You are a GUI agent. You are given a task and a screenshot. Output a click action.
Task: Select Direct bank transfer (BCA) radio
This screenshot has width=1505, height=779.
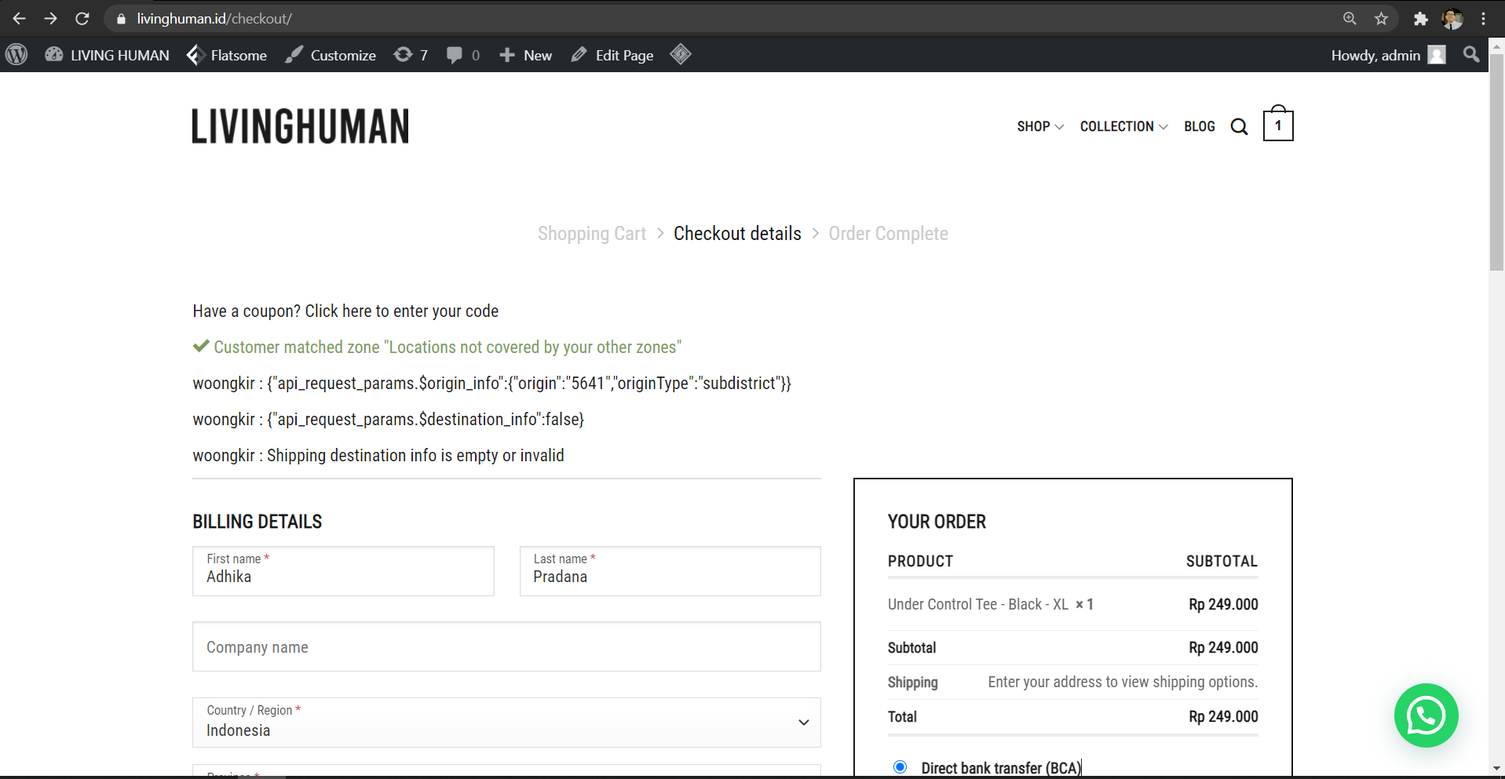tap(900, 767)
